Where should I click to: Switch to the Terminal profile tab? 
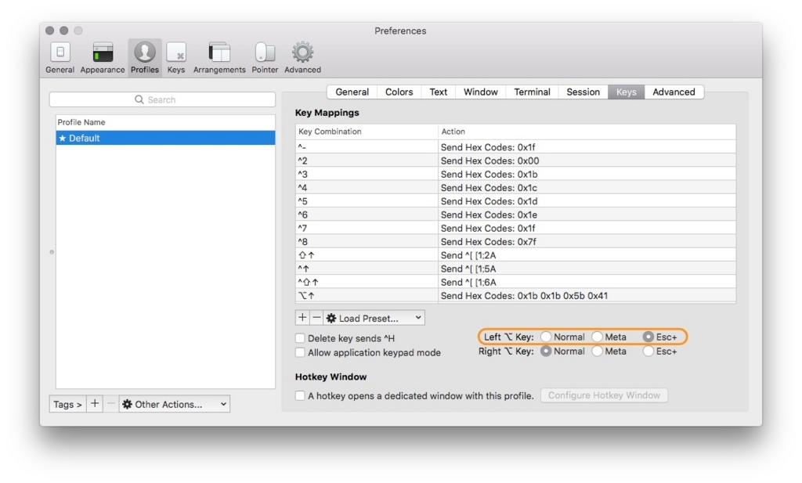point(533,92)
